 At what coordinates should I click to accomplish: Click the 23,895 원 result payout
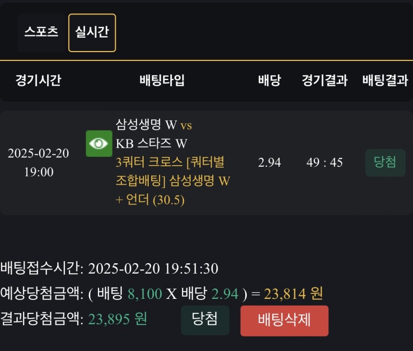pos(118,320)
